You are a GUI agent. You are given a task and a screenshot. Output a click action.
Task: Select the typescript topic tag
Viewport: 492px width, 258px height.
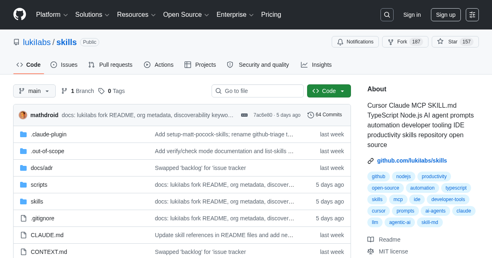[x=456, y=188]
